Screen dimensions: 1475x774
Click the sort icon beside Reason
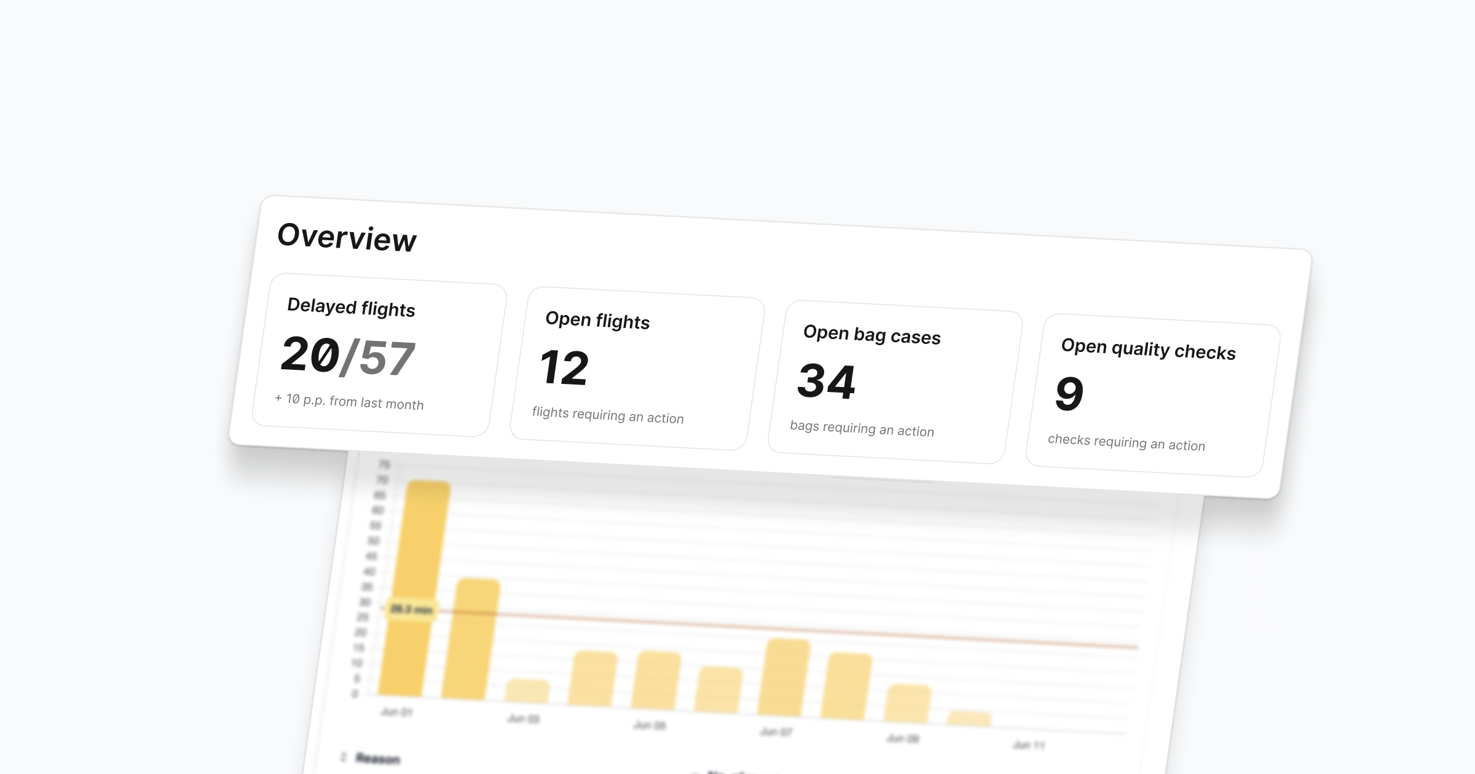(344, 757)
